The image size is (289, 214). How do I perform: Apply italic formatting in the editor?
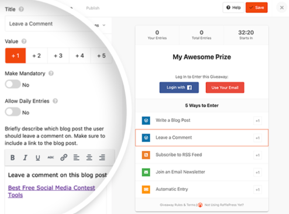25,158
